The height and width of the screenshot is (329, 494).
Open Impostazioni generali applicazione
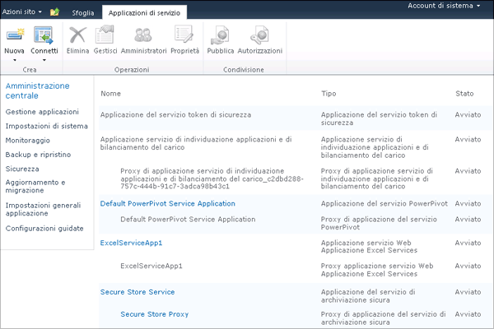coord(43,210)
